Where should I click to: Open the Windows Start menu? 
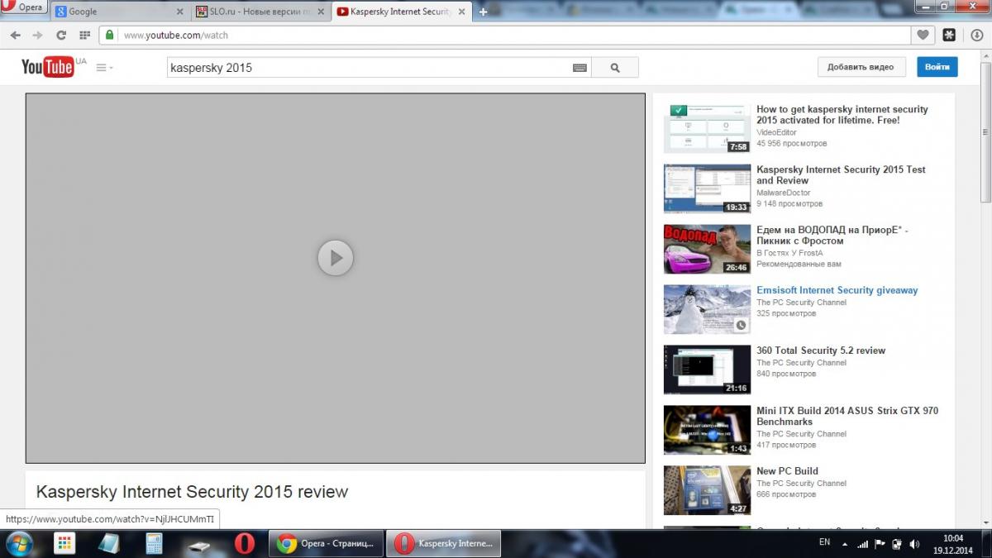(18, 543)
